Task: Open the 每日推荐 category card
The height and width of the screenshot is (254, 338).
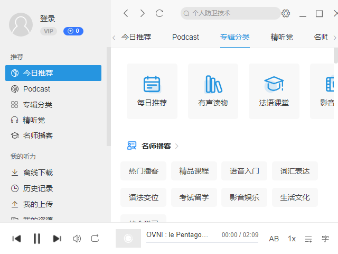Action: (152, 91)
